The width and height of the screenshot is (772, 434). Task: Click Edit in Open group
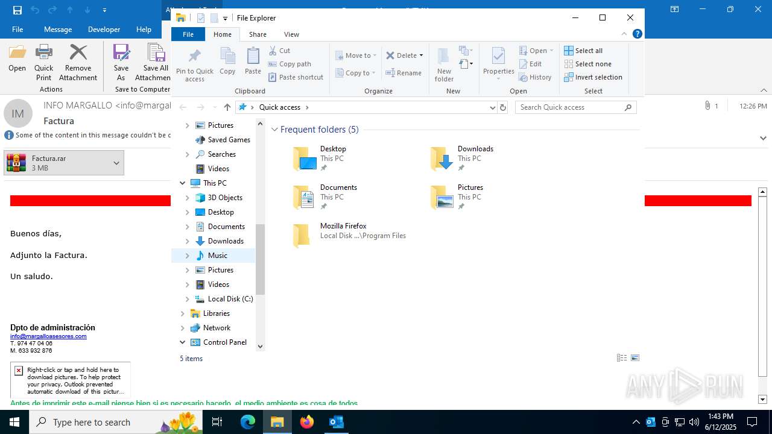pyautogui.click(x=530, y=64)
